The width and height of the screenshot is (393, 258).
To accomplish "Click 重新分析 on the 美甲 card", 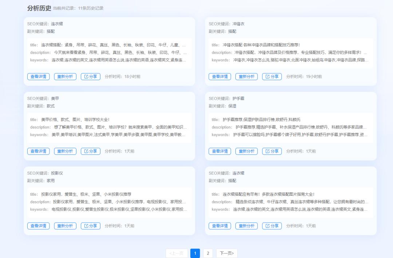I will point(65,151).
